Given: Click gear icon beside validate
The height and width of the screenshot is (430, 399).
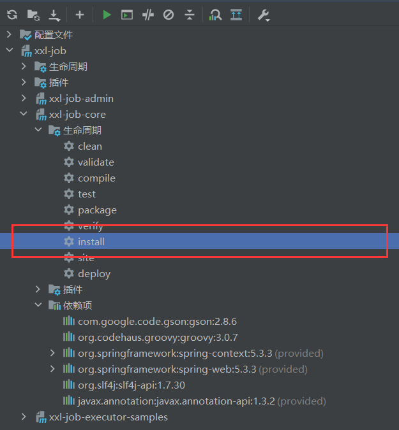Looking at the screenshot, I should (69, 162).
